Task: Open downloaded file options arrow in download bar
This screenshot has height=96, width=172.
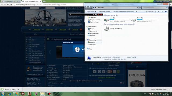Action: pyautogui.click(x=21, y=89)
